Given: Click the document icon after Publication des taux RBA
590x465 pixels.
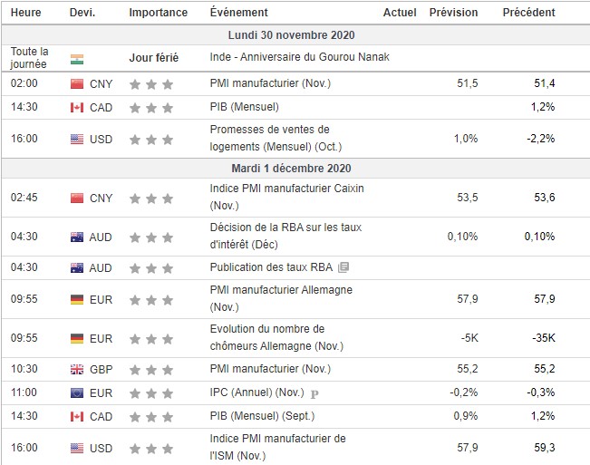Looking at the screenshot, I should pyautogui.click(x=343, y=268).
